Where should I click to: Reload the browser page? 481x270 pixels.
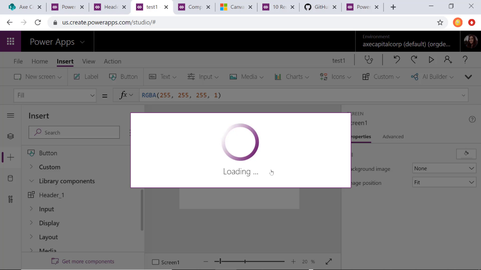[x=38, y=22]
